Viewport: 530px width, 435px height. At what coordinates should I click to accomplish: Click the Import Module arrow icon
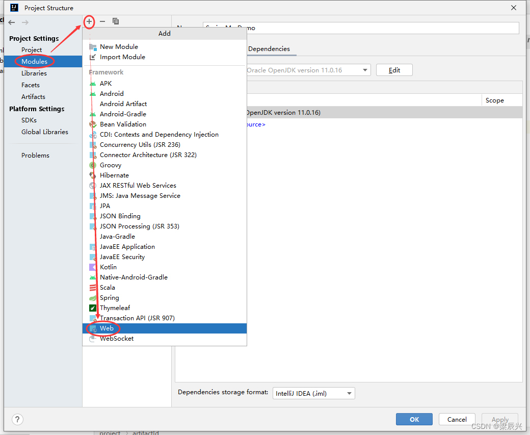93,57
